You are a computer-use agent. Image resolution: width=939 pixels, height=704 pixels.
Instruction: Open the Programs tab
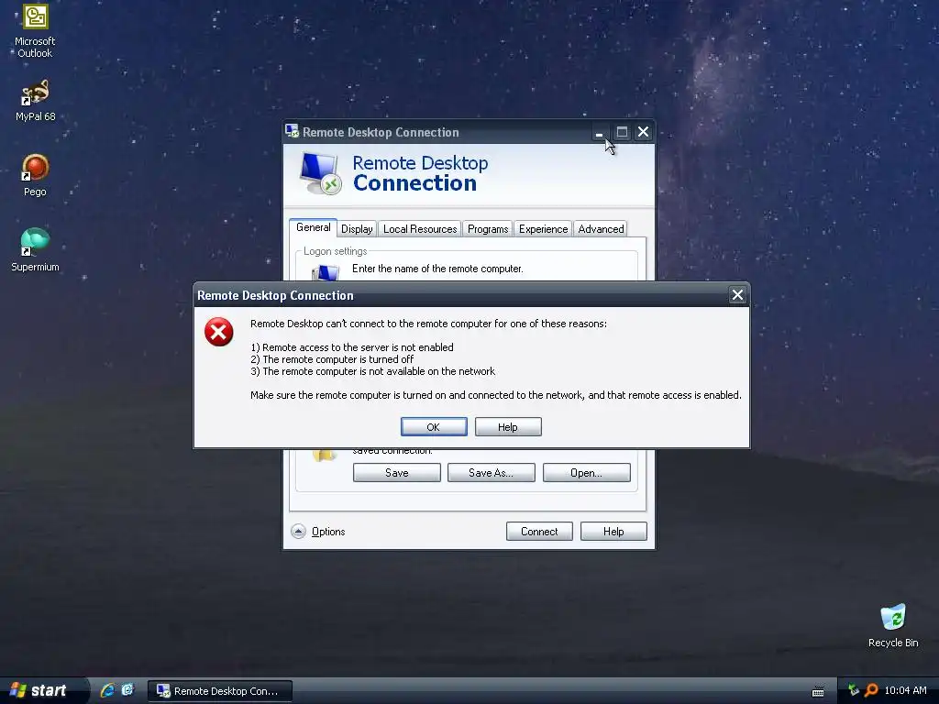[488, 228]
